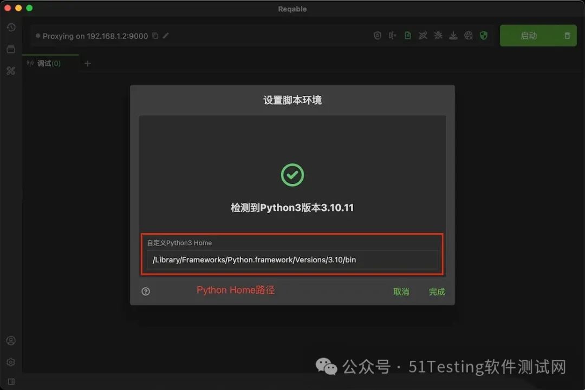This screenshot has height=390, width=585.
Task: Copy the proxy address using copy icon
Action: pos(154,36)
